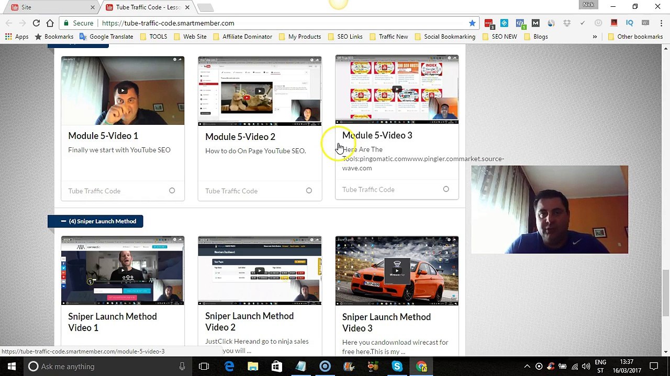
Task: Open the black M extension icon
Action: (x=535, y=23)
